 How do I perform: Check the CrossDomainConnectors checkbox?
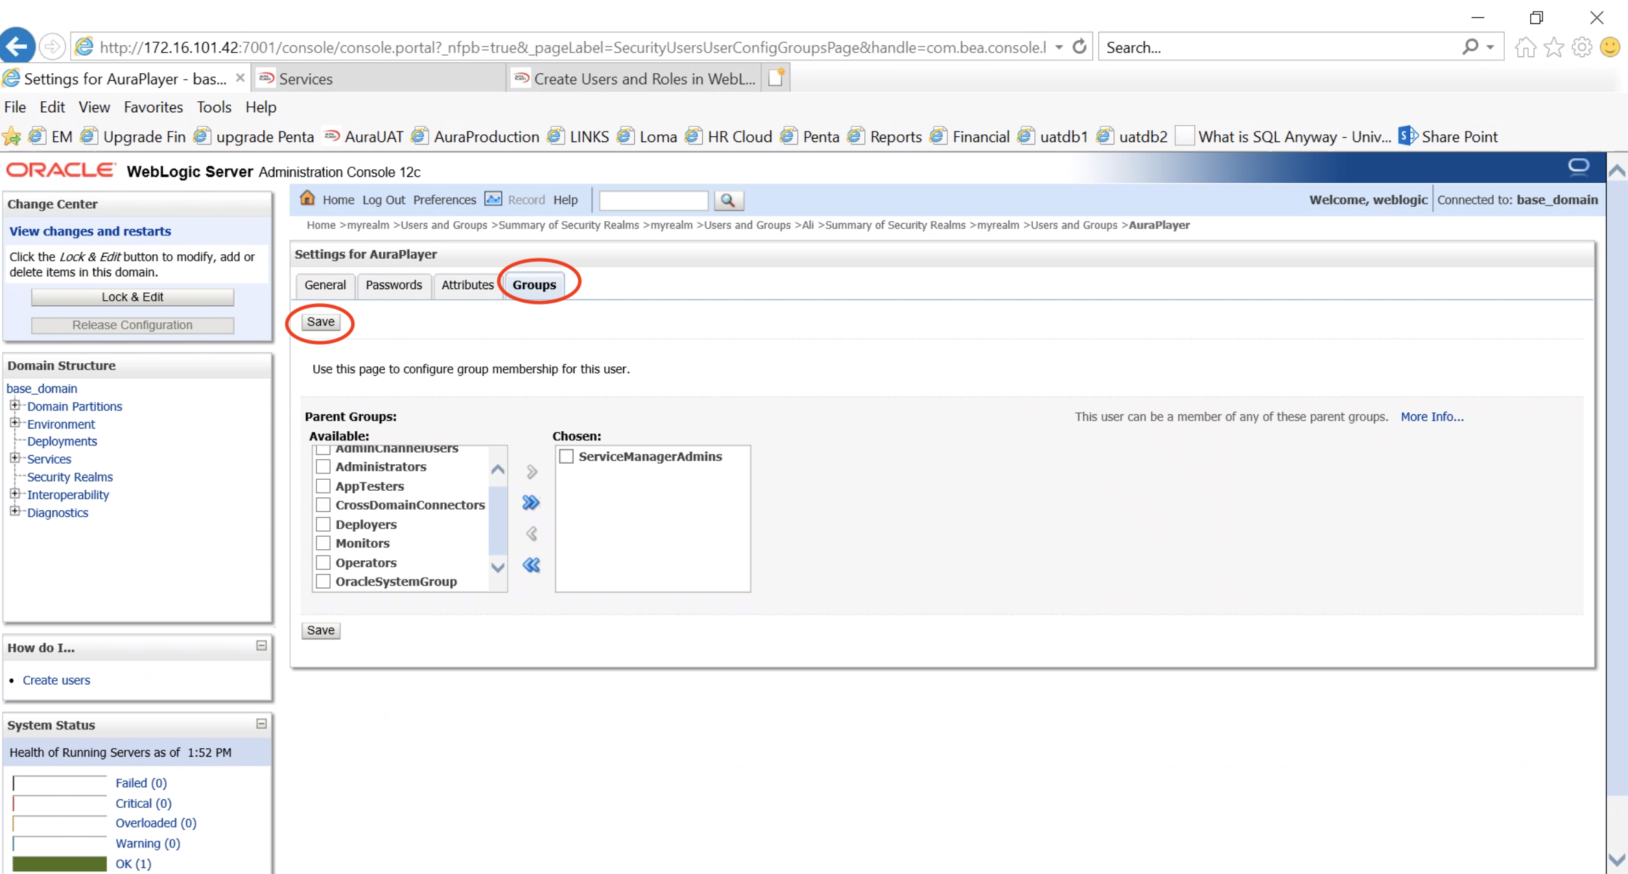tap(323, 504)
